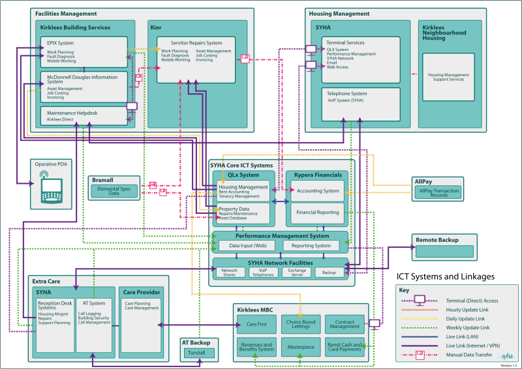Click the Live Link (LAN) key label
The image size is (522, 369).
(462, 336)
